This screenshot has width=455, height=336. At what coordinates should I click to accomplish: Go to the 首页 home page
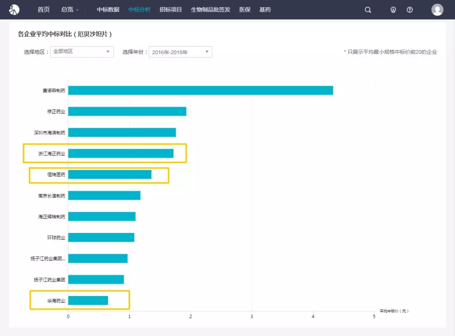(x=43, y=10)
